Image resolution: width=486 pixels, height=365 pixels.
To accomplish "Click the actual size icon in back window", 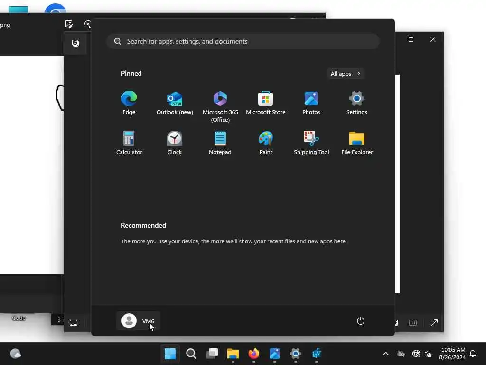I will coord(413,323).
